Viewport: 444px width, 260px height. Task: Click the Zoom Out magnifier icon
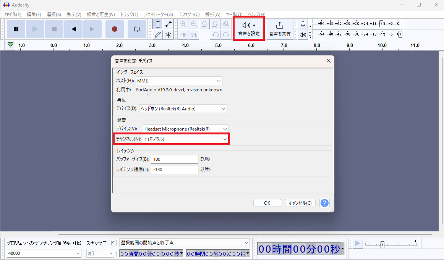tap(194, 24)
